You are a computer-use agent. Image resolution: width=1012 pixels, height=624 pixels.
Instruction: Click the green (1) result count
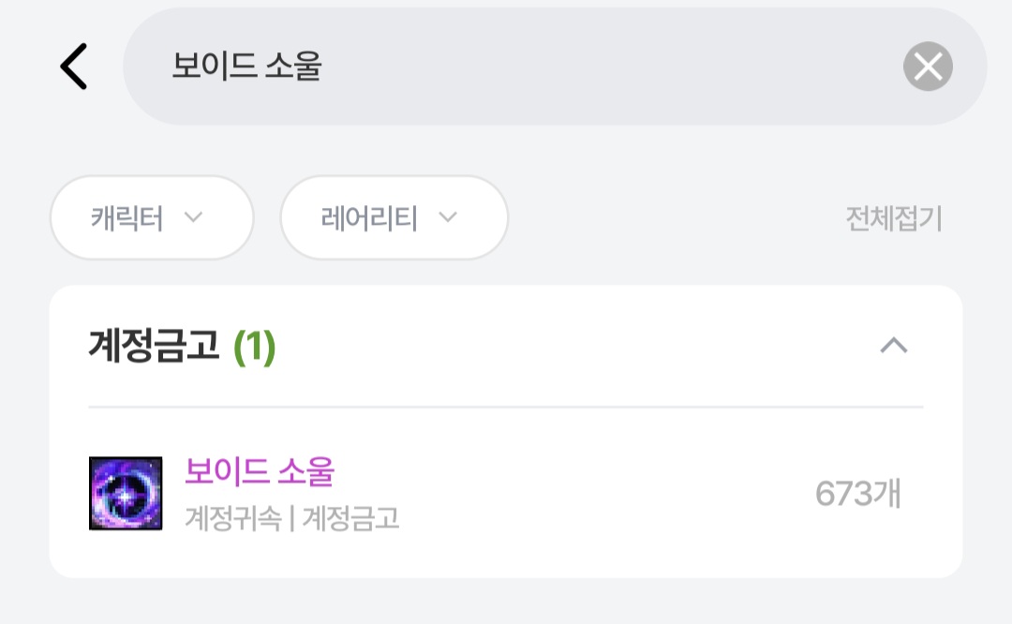click(x=254, y=348)
